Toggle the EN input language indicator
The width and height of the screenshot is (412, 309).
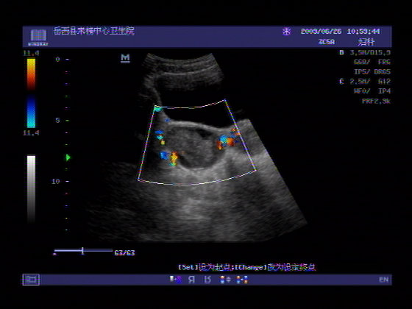[383, 280]
